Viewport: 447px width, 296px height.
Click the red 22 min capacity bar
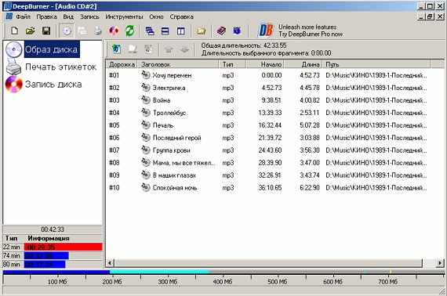(64, 247)
